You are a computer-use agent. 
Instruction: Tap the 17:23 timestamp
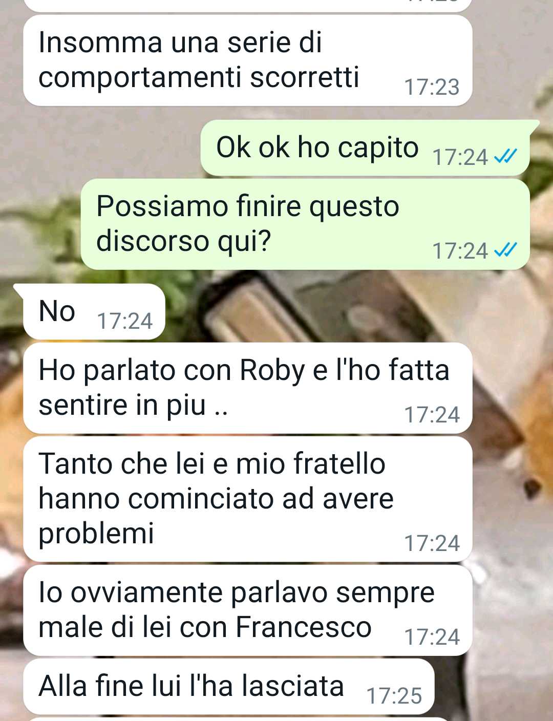(432, 87)
